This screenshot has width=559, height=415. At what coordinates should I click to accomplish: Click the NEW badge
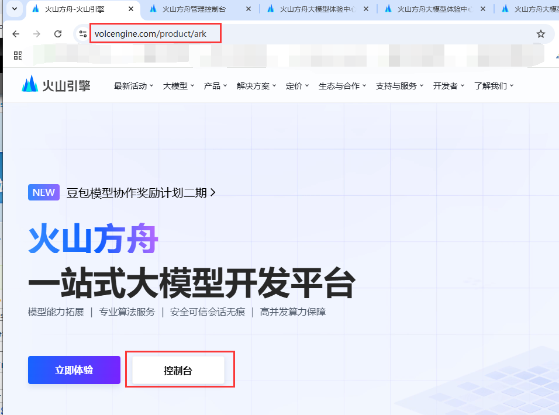click(44, 192)
